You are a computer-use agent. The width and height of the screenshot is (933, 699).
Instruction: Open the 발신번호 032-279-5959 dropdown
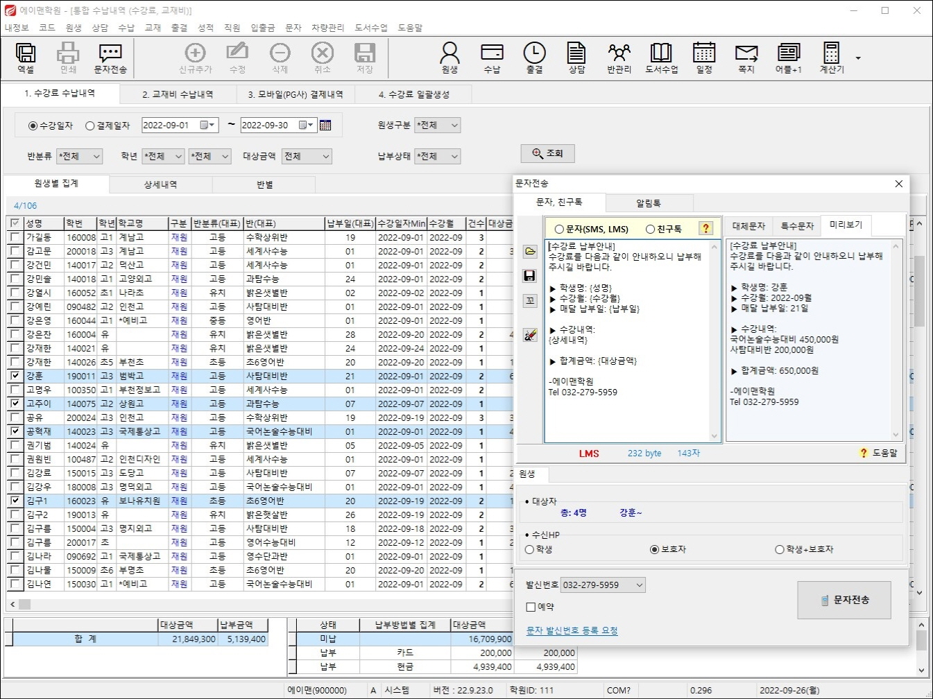[640, 585]
